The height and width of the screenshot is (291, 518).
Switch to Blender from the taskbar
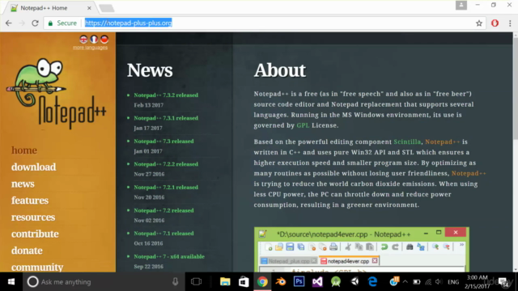pyautogui.click(x=281, y=282)
